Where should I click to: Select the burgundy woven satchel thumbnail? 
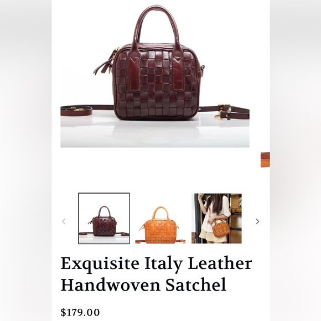coord(104,219)
